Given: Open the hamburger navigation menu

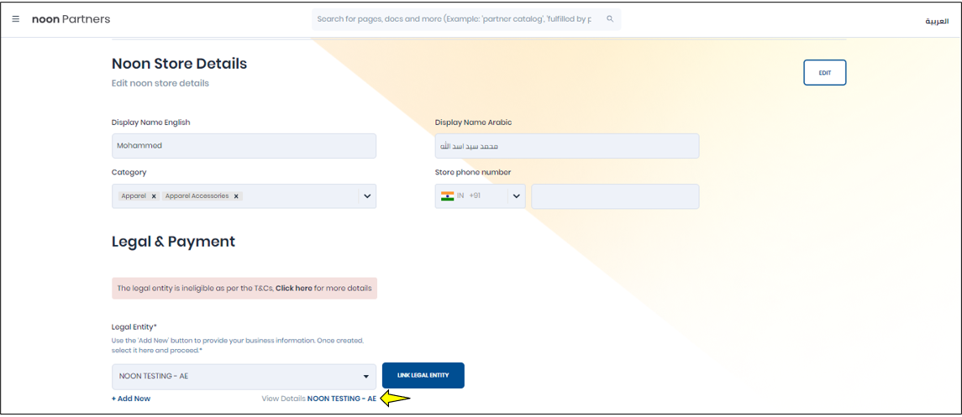Looking at the screenshot, I should pos(16,19).
